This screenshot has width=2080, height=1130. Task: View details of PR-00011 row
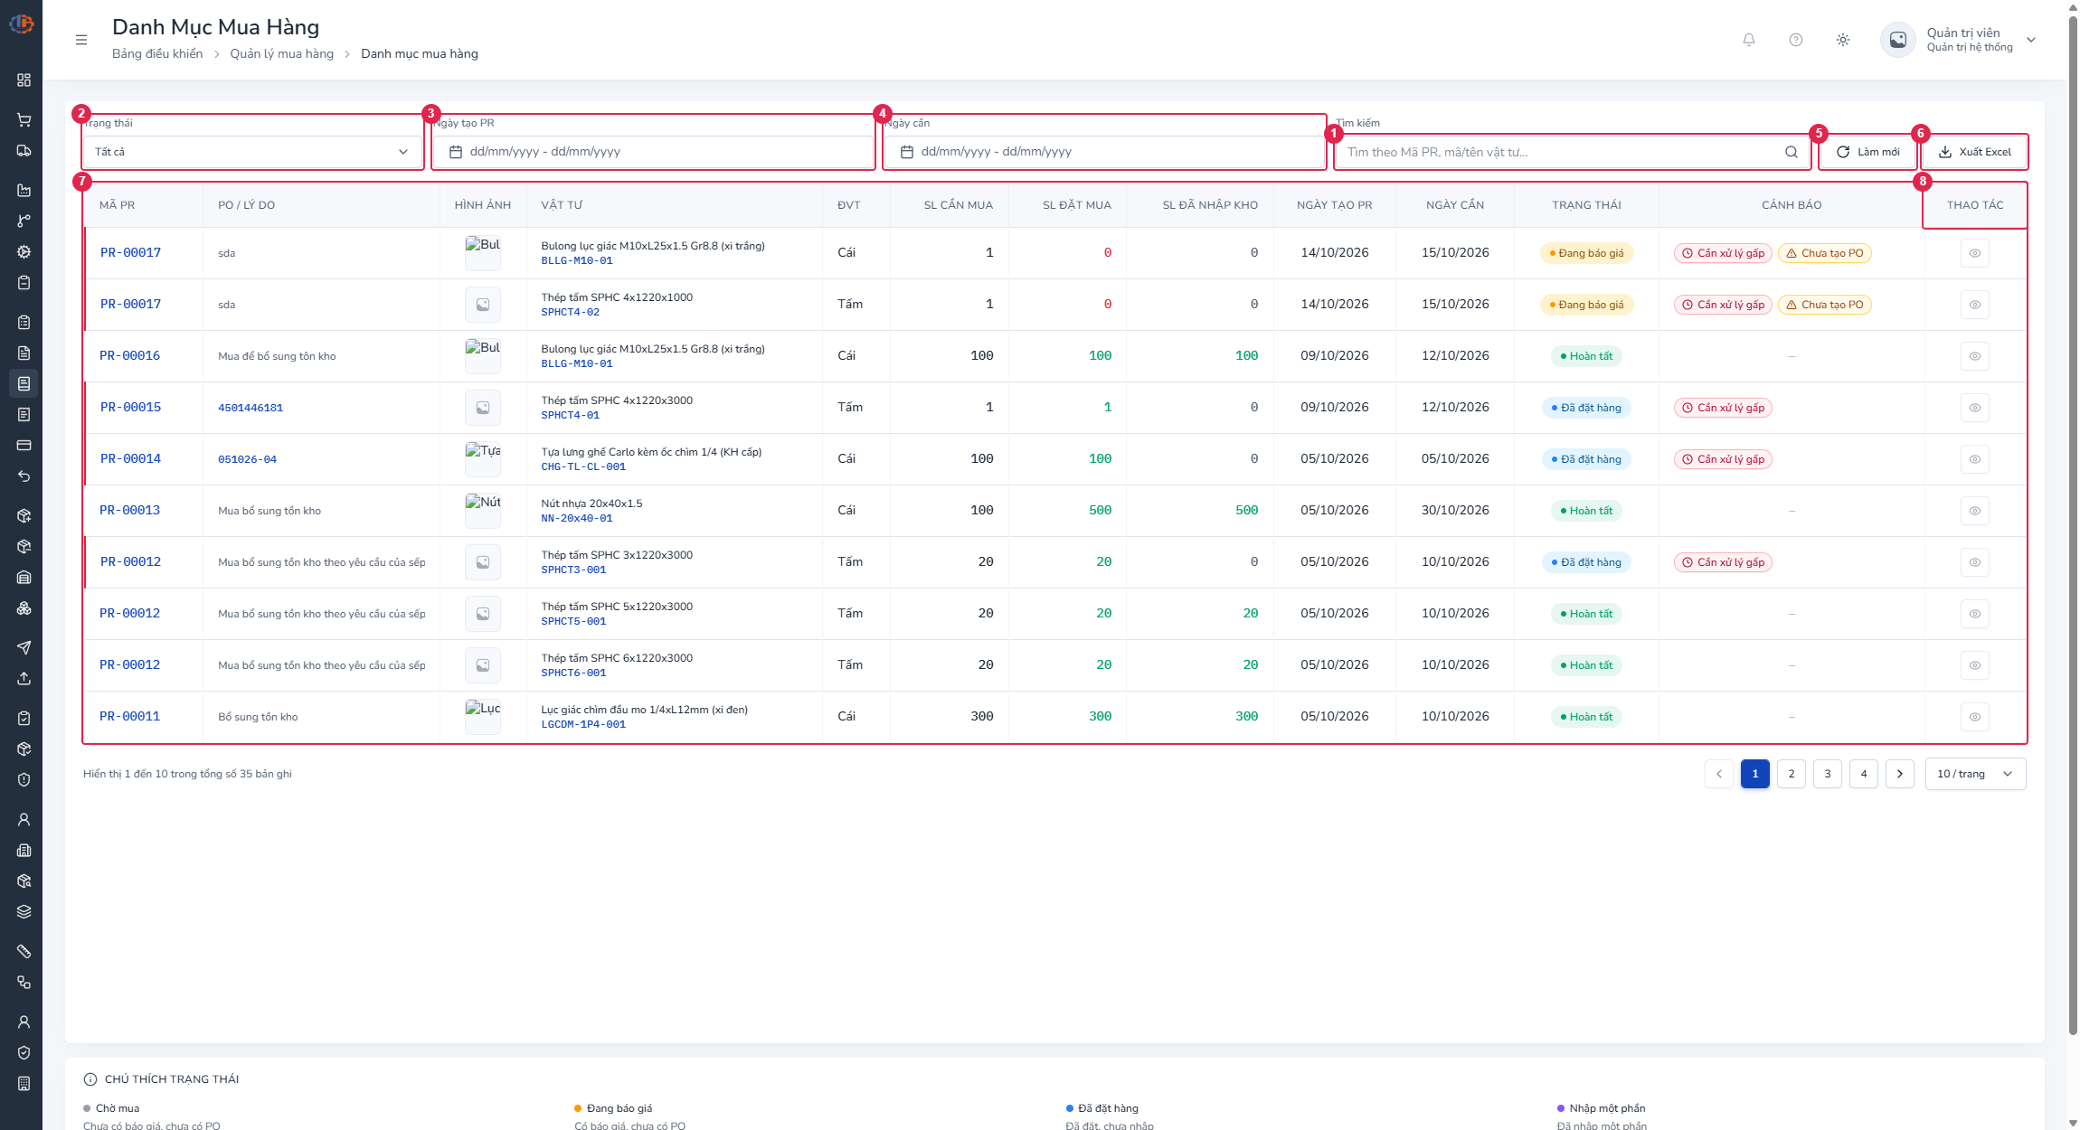coord(1975,717)
